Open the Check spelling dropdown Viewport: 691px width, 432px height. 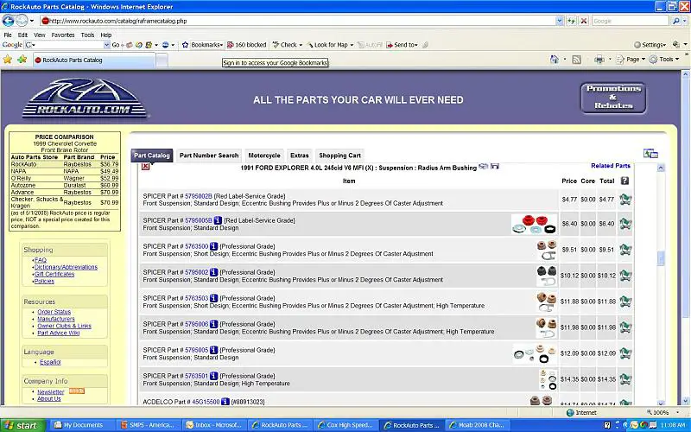tap(288, 45)
